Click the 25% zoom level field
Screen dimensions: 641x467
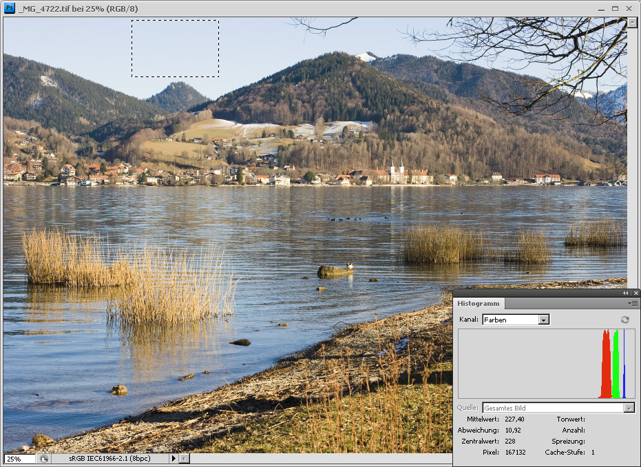pos(19,459)
